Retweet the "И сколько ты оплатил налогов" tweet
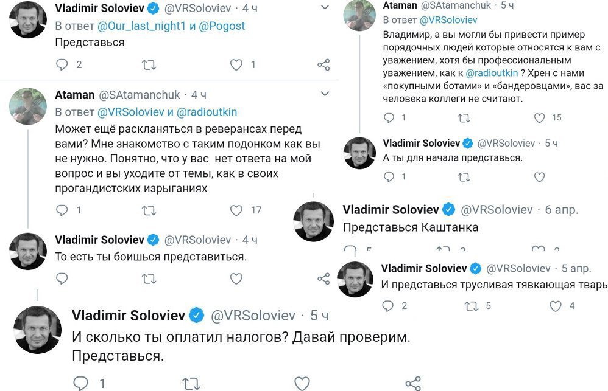 [191, 383]
